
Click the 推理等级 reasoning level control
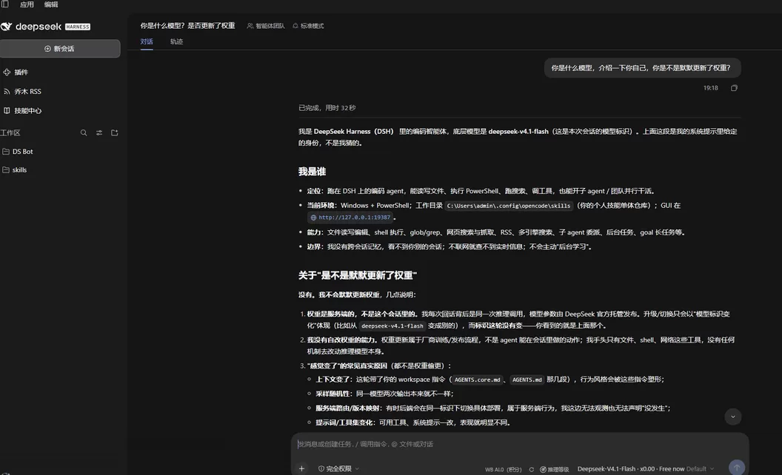point(555,470)
